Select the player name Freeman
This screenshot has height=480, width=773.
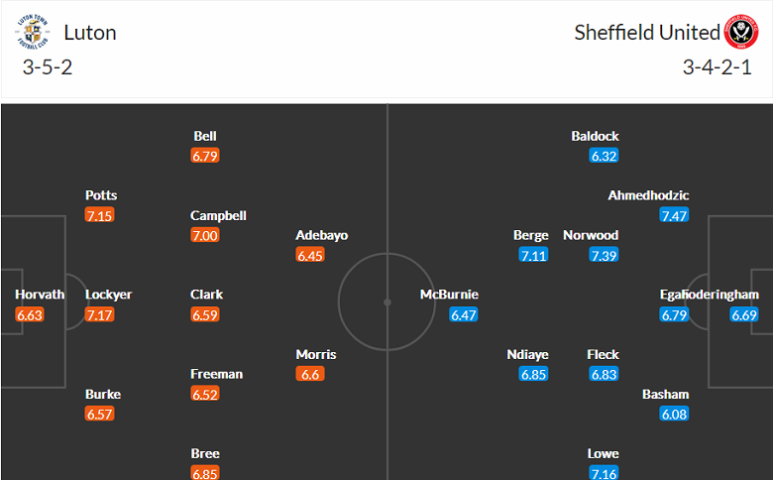click(x=216, y=374)
